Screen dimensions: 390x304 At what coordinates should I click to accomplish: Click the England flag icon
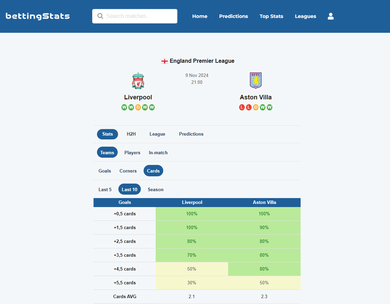164,61
